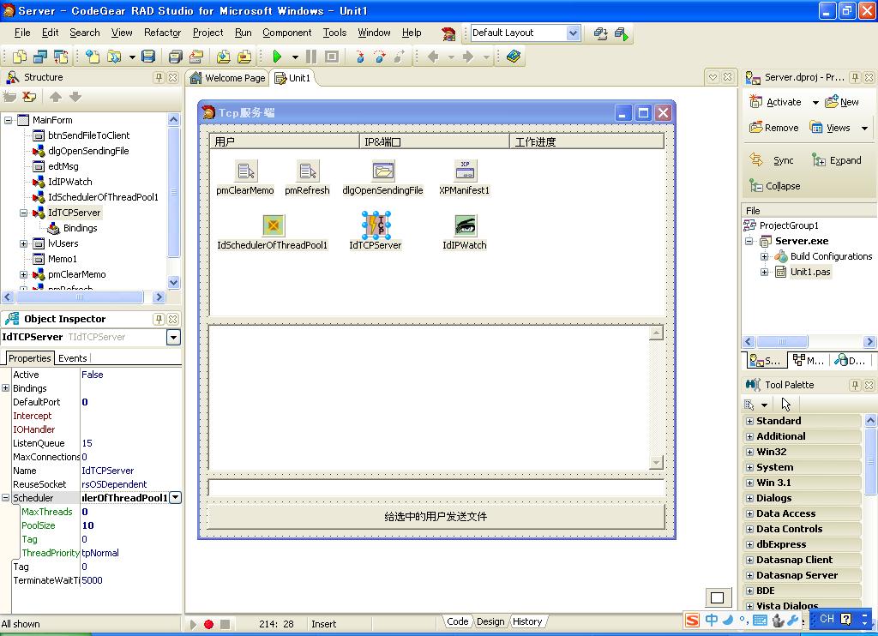
Task: Save the file with the floppy disk icon
Action: coord(147,57)
